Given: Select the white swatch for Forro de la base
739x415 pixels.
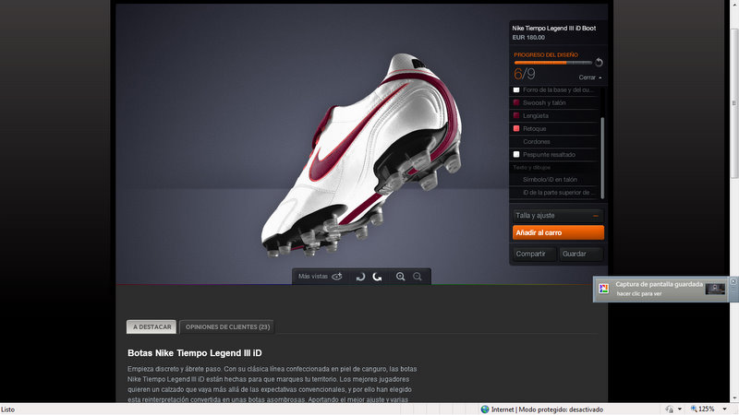Looking at the screenshot, I should [x=516, y=89].
